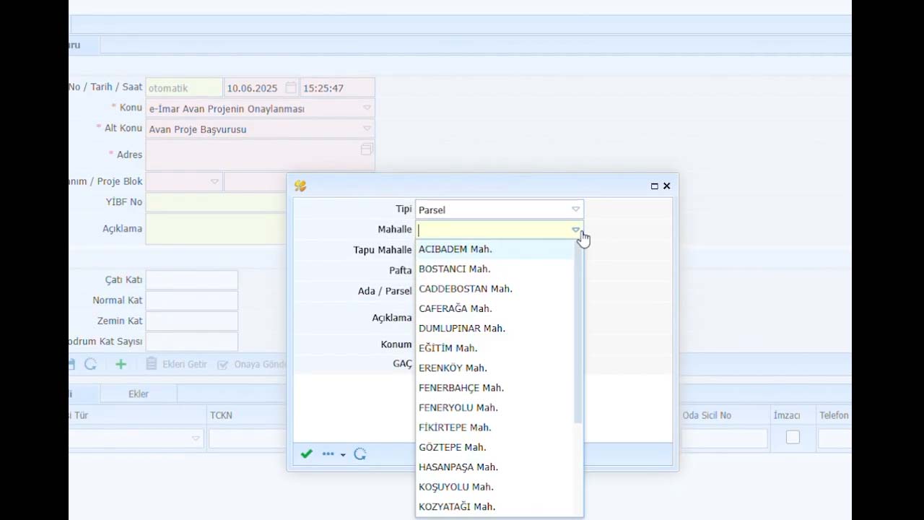Open the calendar date picker icon

point(290,87)
